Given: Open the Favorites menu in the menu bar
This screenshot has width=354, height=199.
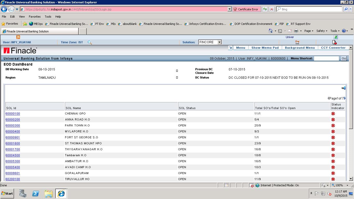Looking at the screenshot, I should (x=35, y=17).
